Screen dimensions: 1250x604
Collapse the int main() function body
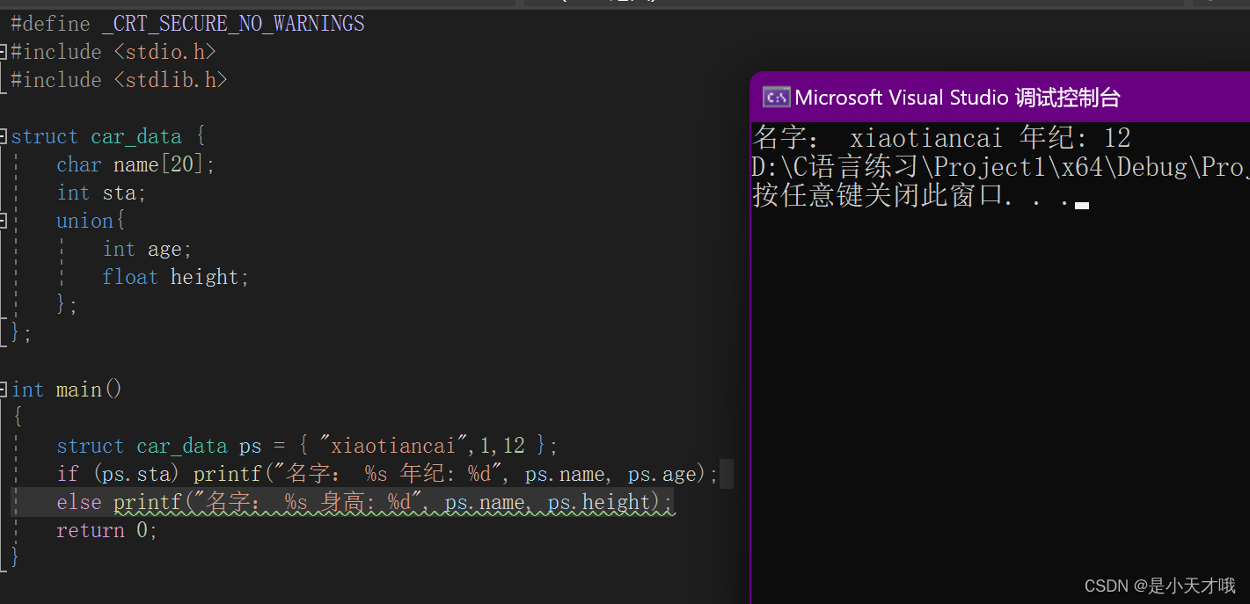point(4,389)
